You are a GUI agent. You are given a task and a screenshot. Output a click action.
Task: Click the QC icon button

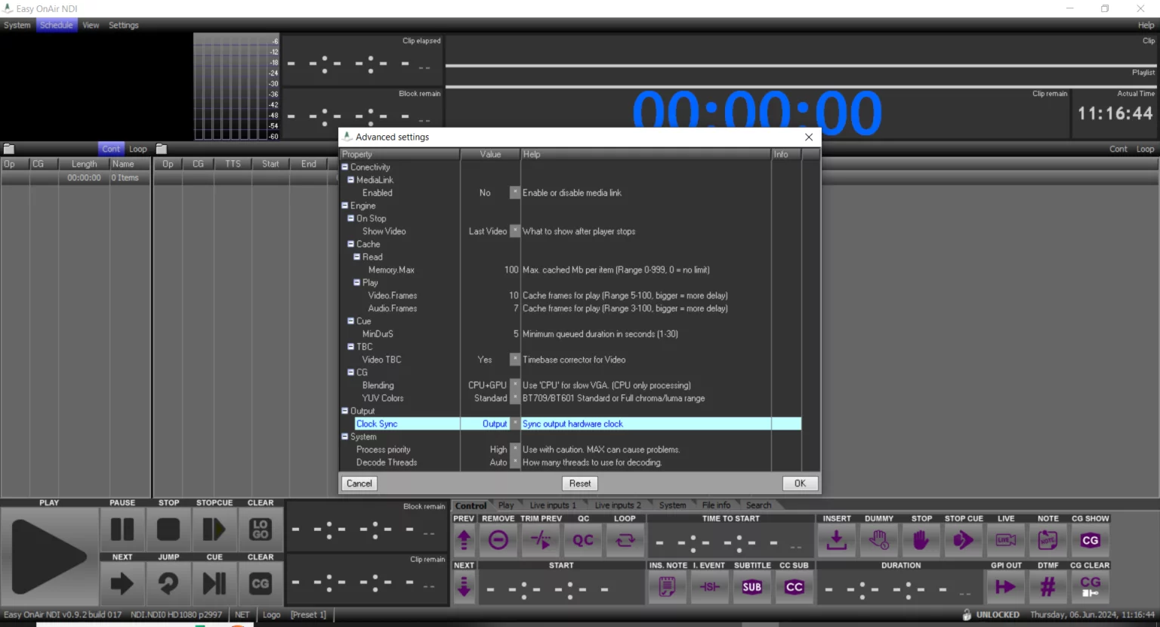[583, 540]
